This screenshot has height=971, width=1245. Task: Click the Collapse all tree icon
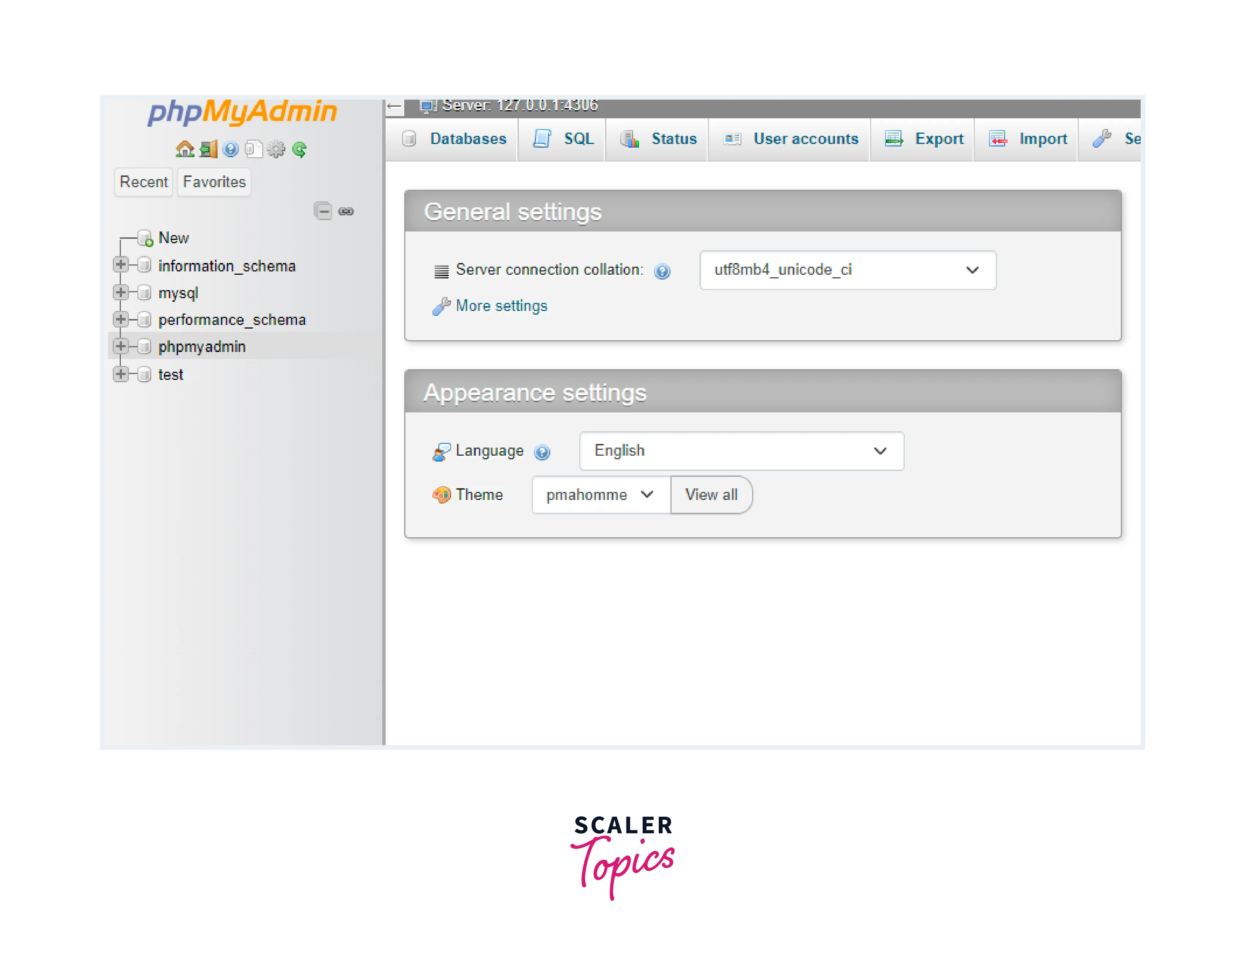[323, 211]
